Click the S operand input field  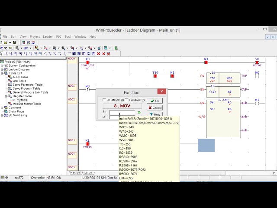pyautogui.click(x=122, y=112)
